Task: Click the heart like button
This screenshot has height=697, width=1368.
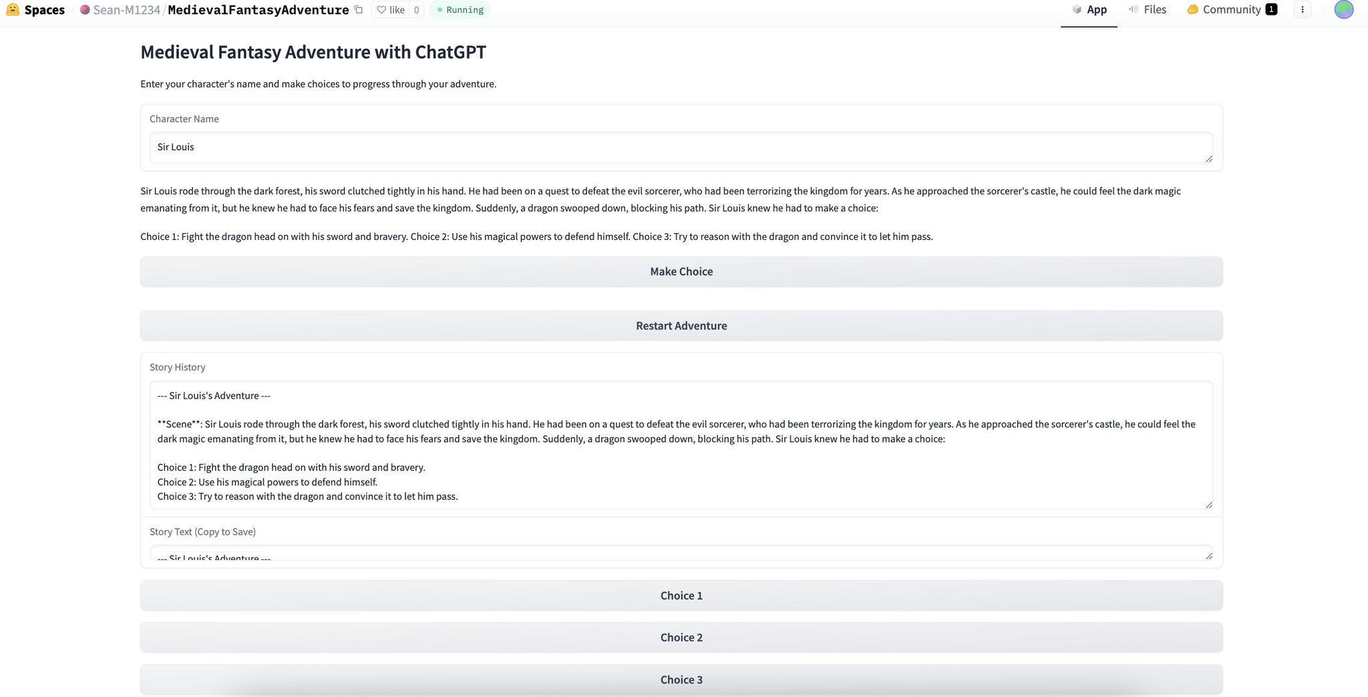Action: click(391, 10)
